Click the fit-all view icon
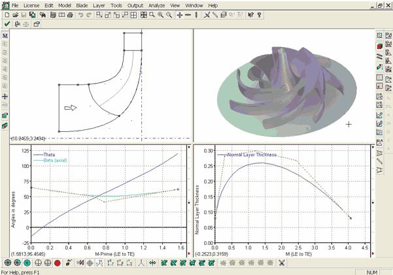 tap(144, 15)
